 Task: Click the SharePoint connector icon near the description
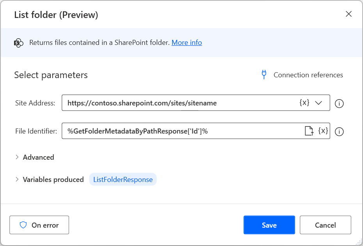[19, 43]
